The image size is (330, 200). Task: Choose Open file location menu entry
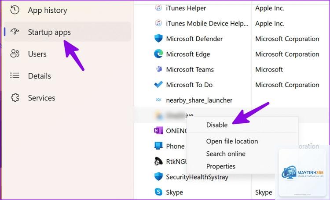[x=232, y=141]
